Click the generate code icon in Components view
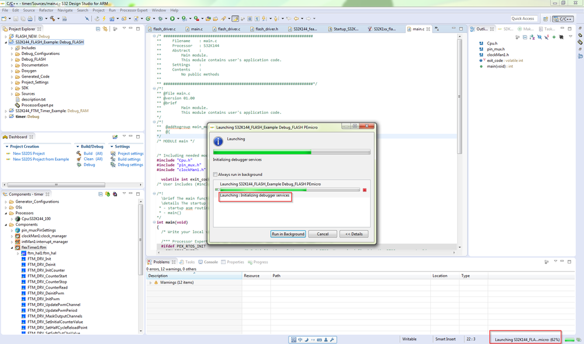584x344 pixels. click(108, 194)
